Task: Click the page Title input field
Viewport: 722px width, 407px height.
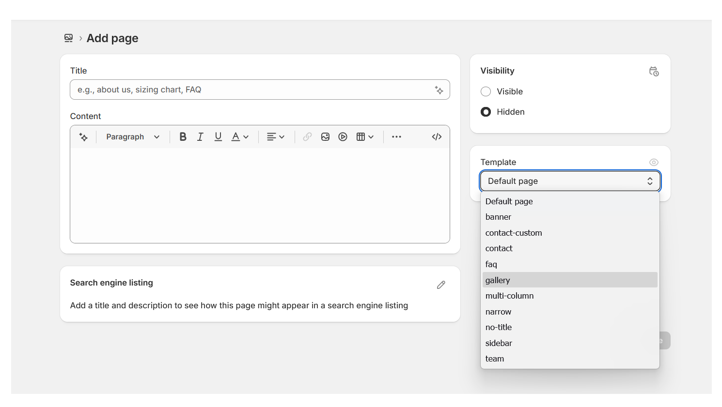Action: [x=252, y=90]
